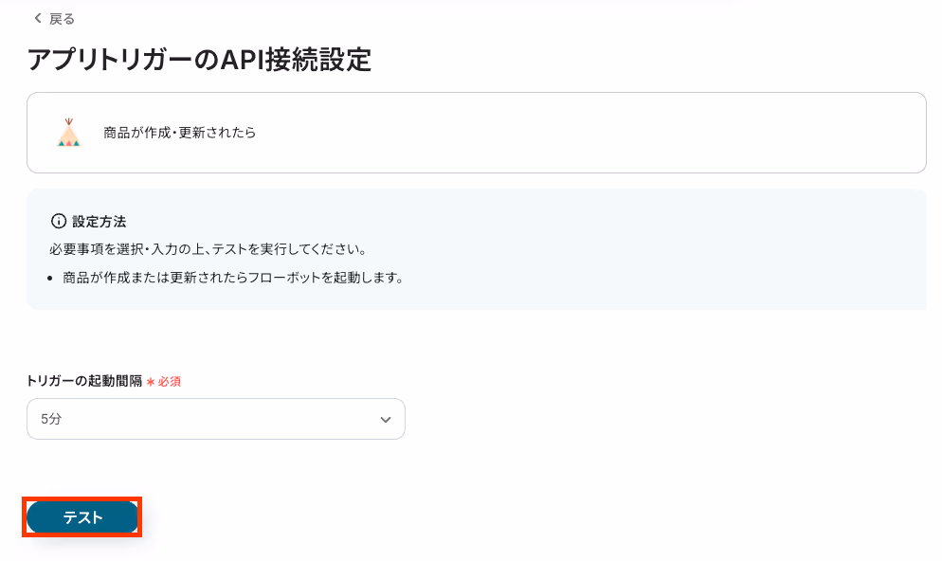Click the トリガーの起動間隔 field label
The width and height of the screenshot is (942, 561).
tap(84, 381)
